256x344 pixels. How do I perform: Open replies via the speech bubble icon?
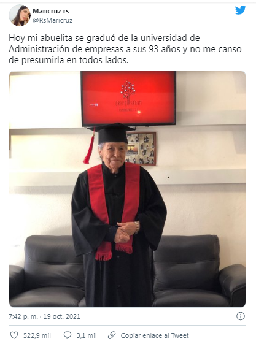click(68, 335)
